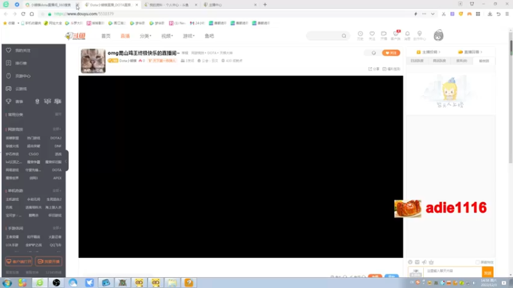
Task: Expand 全部 next to 单机热游 section
Action: pyautogui.click(x=57, y=191)
